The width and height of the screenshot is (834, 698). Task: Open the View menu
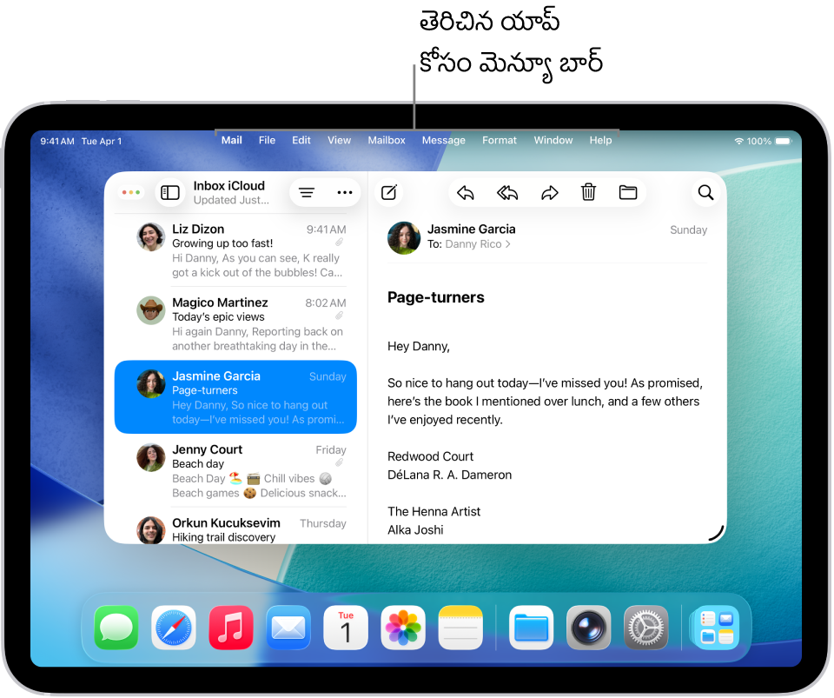point(339,140)
